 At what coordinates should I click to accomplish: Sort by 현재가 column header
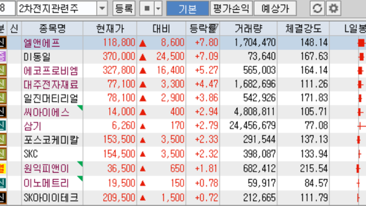tap(110, 29)
